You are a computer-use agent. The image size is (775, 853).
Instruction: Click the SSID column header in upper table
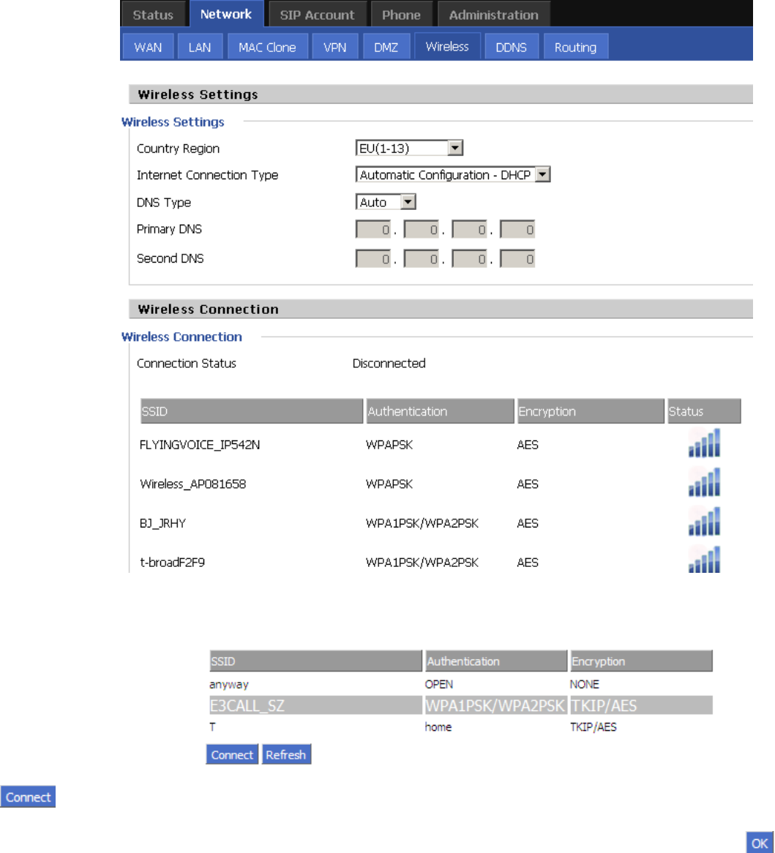pos(252,411)
